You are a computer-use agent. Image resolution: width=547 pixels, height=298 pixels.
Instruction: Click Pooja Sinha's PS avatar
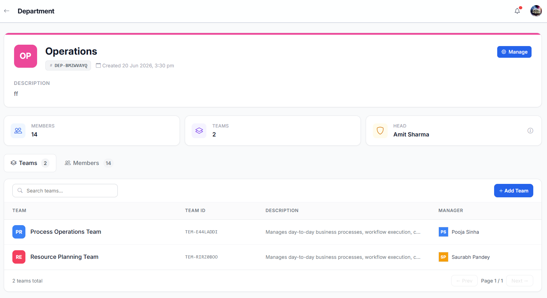(443, 232)
